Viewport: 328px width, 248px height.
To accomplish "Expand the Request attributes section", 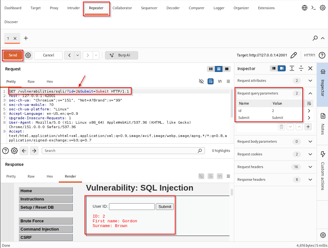I will 311,81.
